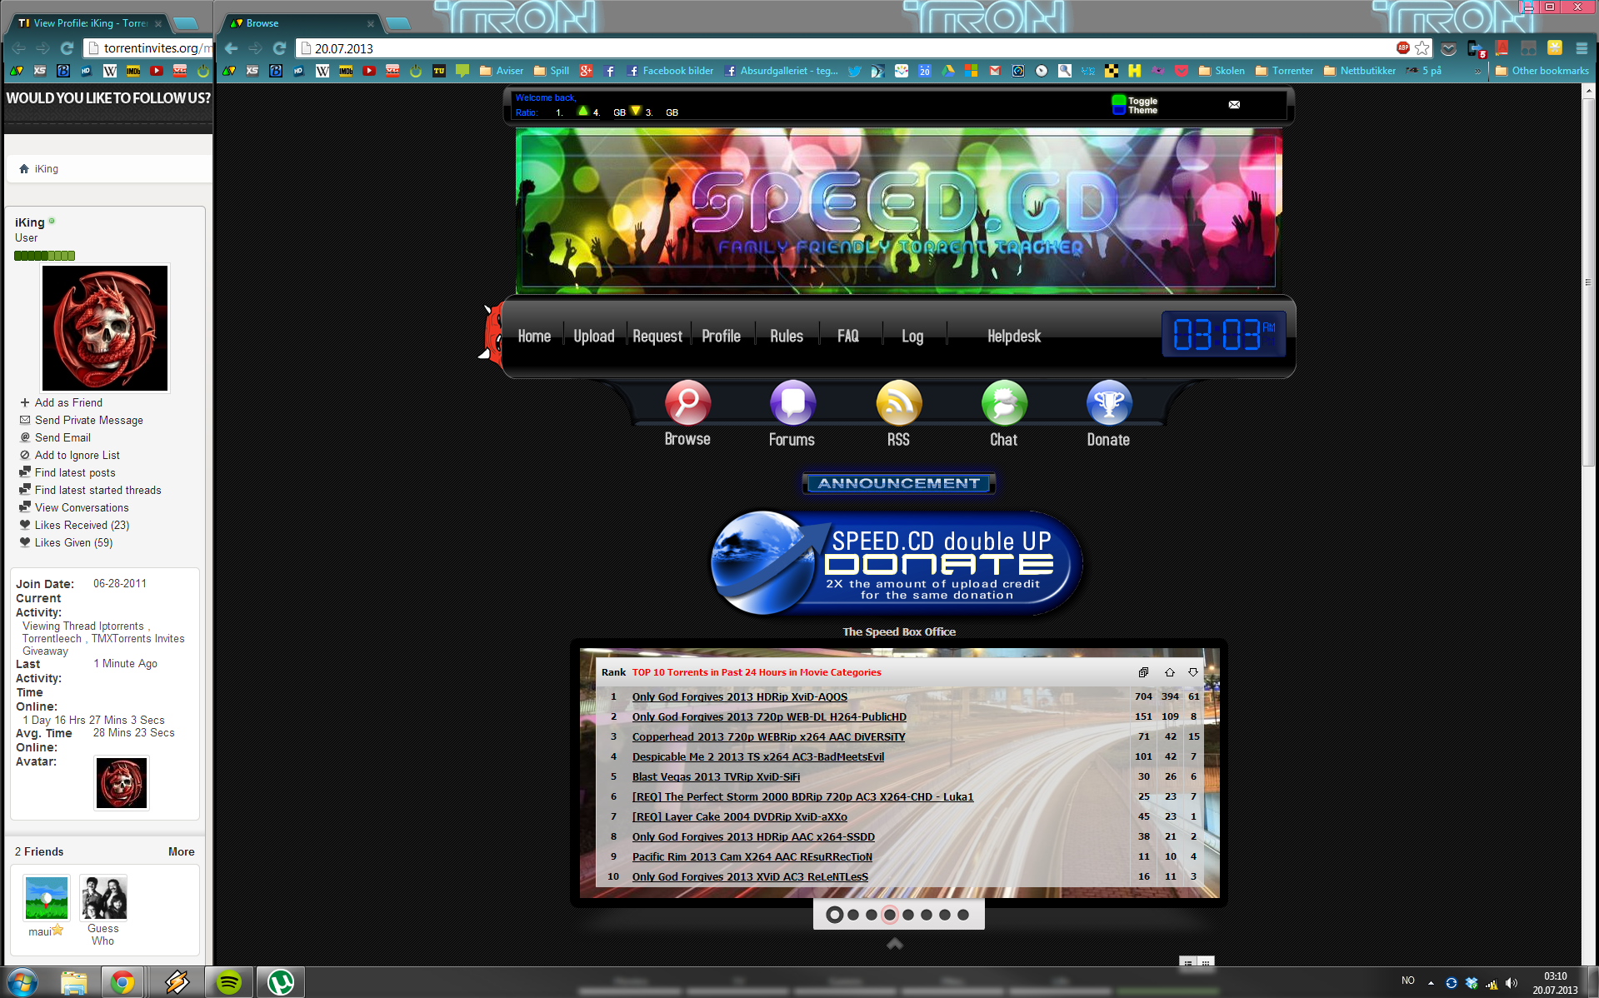Open the Wikipedia bookmark in Browse window
Screen dimensions: 1599x998
(322, 71)
